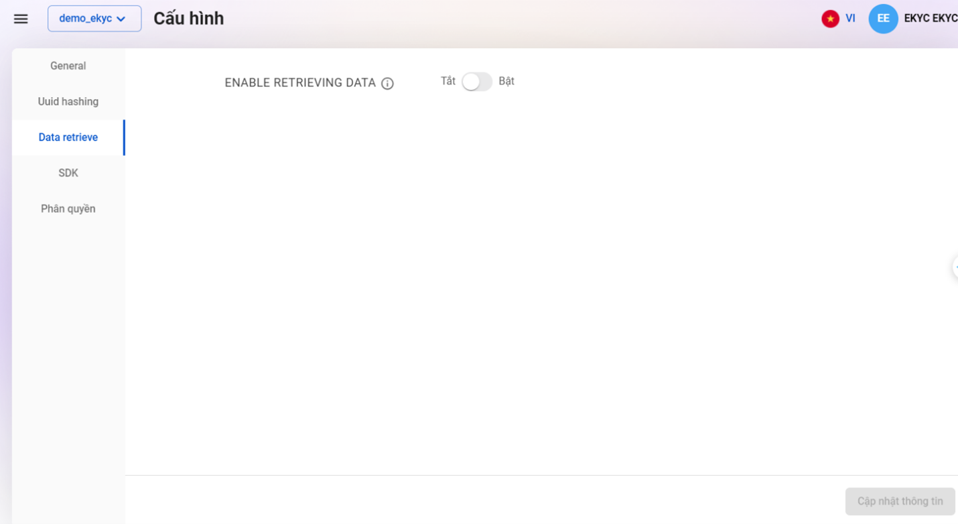Click the Cấu hình page title
Viewport: 958px width, 524px height.
(188, 19)
